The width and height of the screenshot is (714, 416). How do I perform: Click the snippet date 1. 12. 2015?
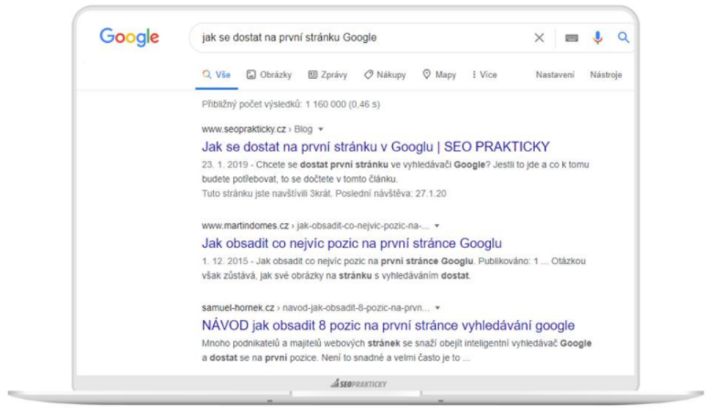[225, 261]
